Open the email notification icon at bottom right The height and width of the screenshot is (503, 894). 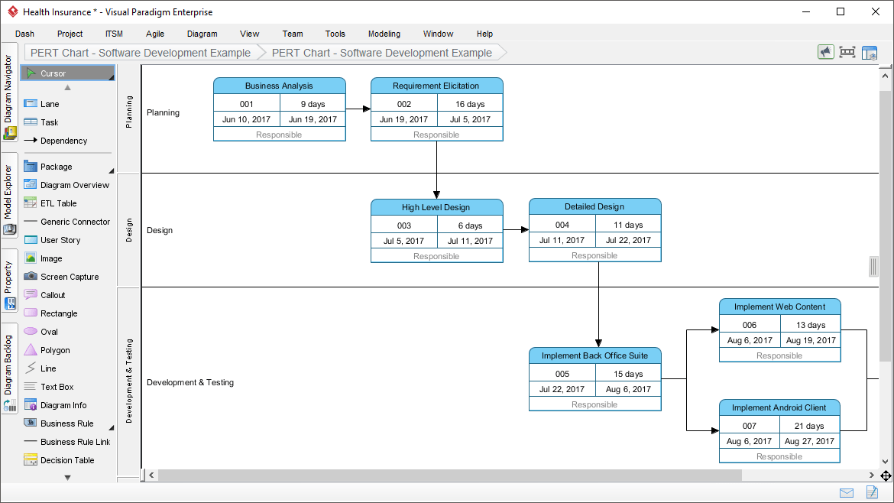(847, 492)
